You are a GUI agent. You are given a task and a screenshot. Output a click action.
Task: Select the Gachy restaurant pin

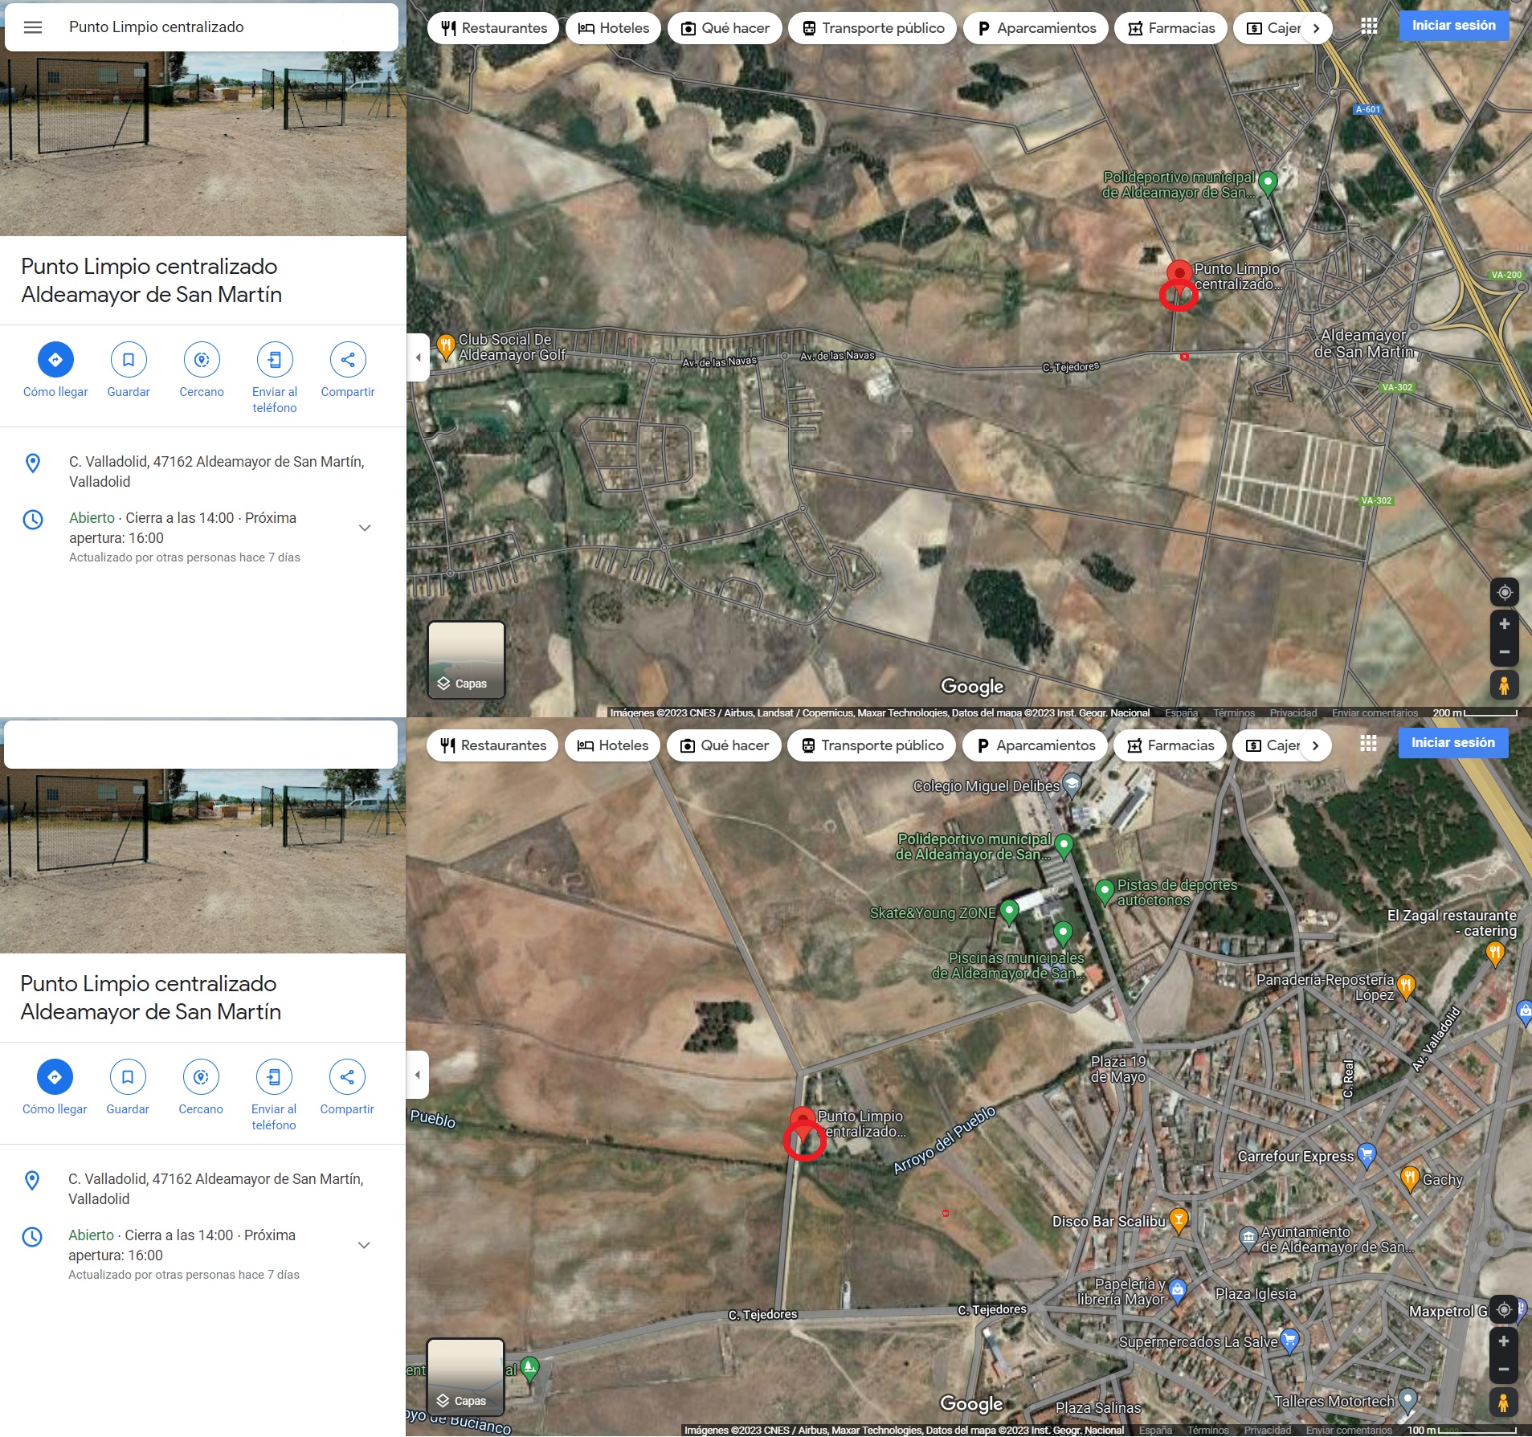(1410, 1178)
